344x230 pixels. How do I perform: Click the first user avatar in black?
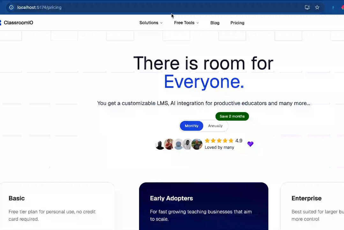(x=160, y=144)
